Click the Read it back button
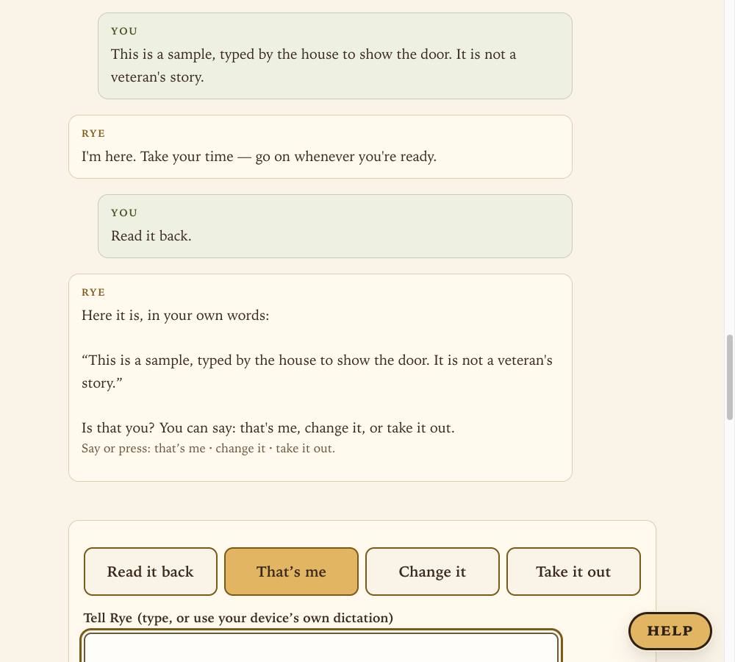 (x=151, y=572)
